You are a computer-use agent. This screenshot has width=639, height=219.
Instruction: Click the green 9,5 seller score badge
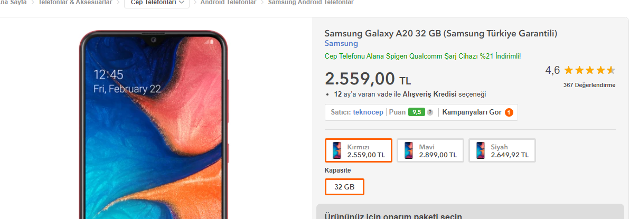(x=416, y=112)
